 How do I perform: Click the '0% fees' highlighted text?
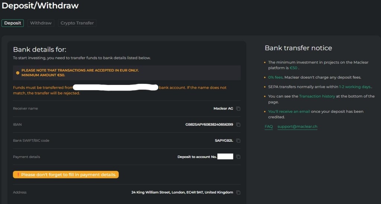point(275,78)
